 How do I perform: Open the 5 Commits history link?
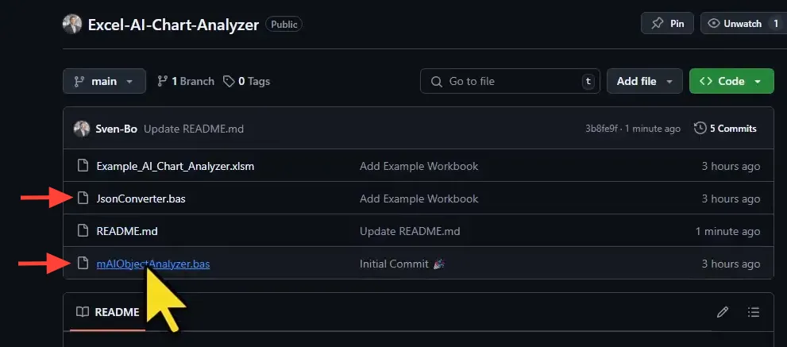(x=726, y=128)
